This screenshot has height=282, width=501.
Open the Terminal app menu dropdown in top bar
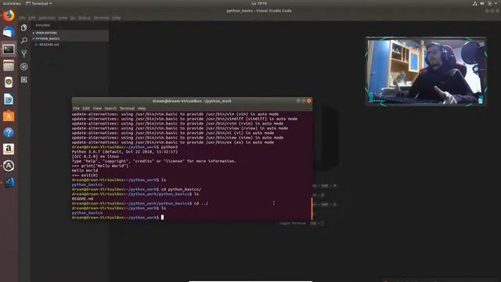coord(39,3)
